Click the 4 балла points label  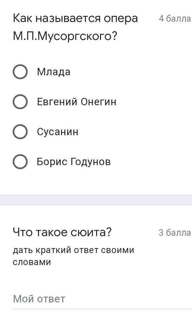[175, 19]
